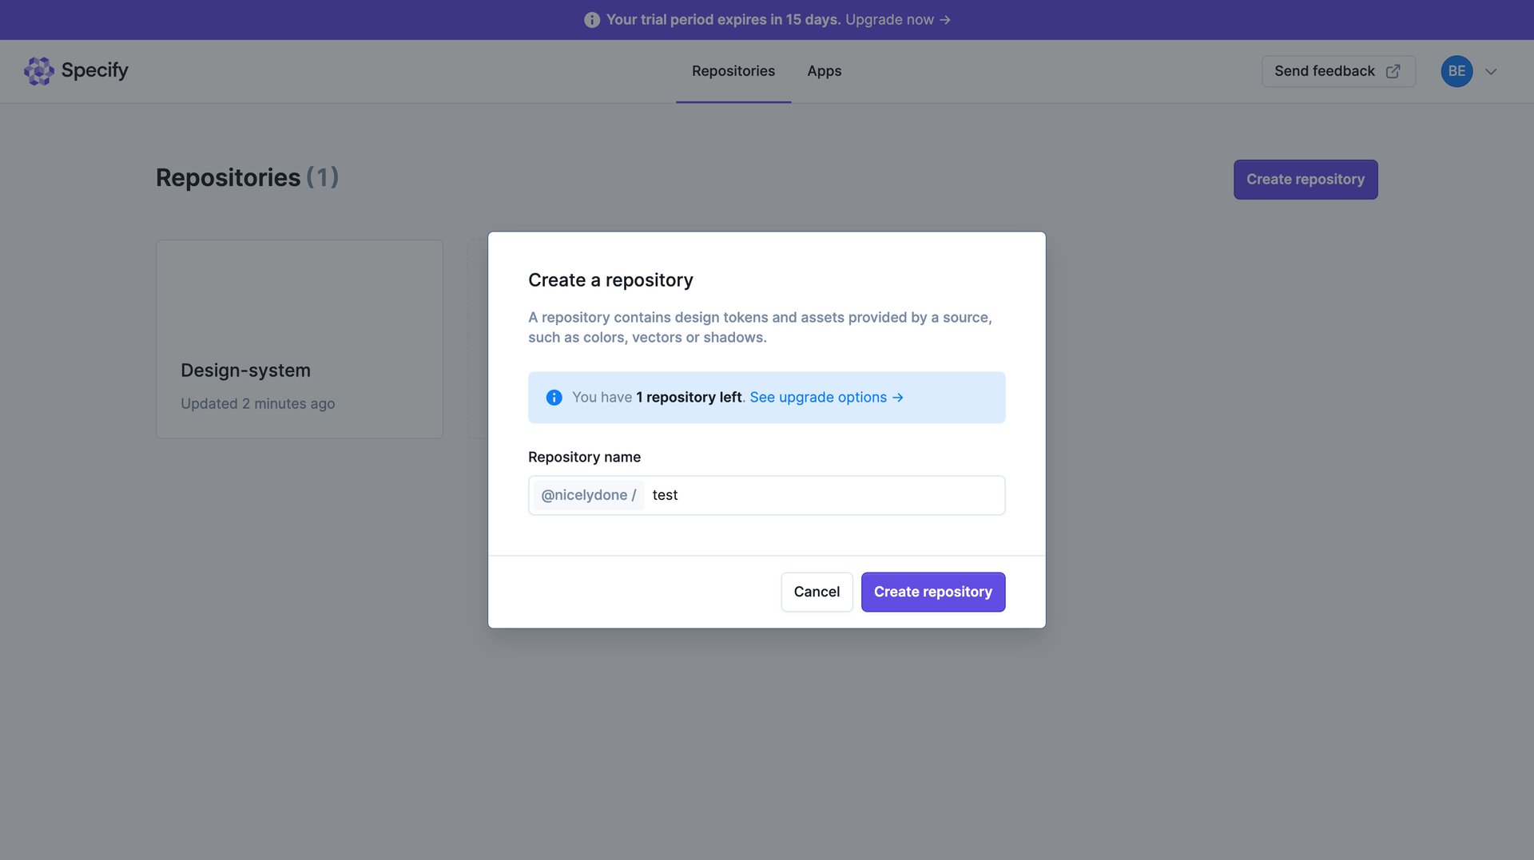This screenshot has width=1534, height=860.
Task: Click the info icon in the trial banner
Action: click(x=592, y=19)
